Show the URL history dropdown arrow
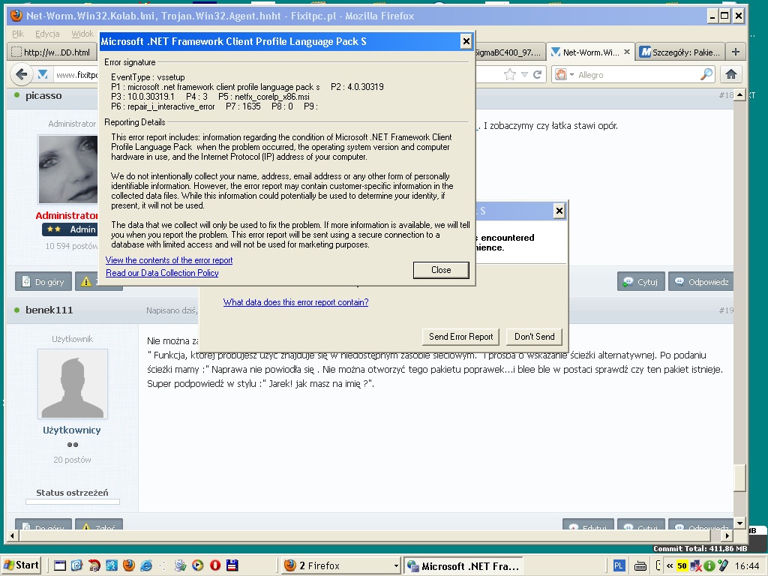 pyautogui.click(x=524, y=74)
